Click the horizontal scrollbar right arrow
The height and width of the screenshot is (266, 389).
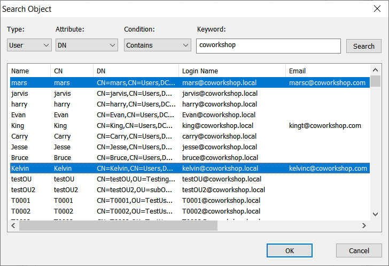364,226
